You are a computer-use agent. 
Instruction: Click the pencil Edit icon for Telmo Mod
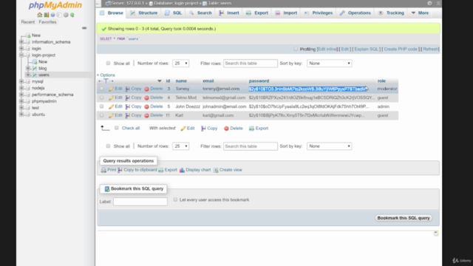111,98
